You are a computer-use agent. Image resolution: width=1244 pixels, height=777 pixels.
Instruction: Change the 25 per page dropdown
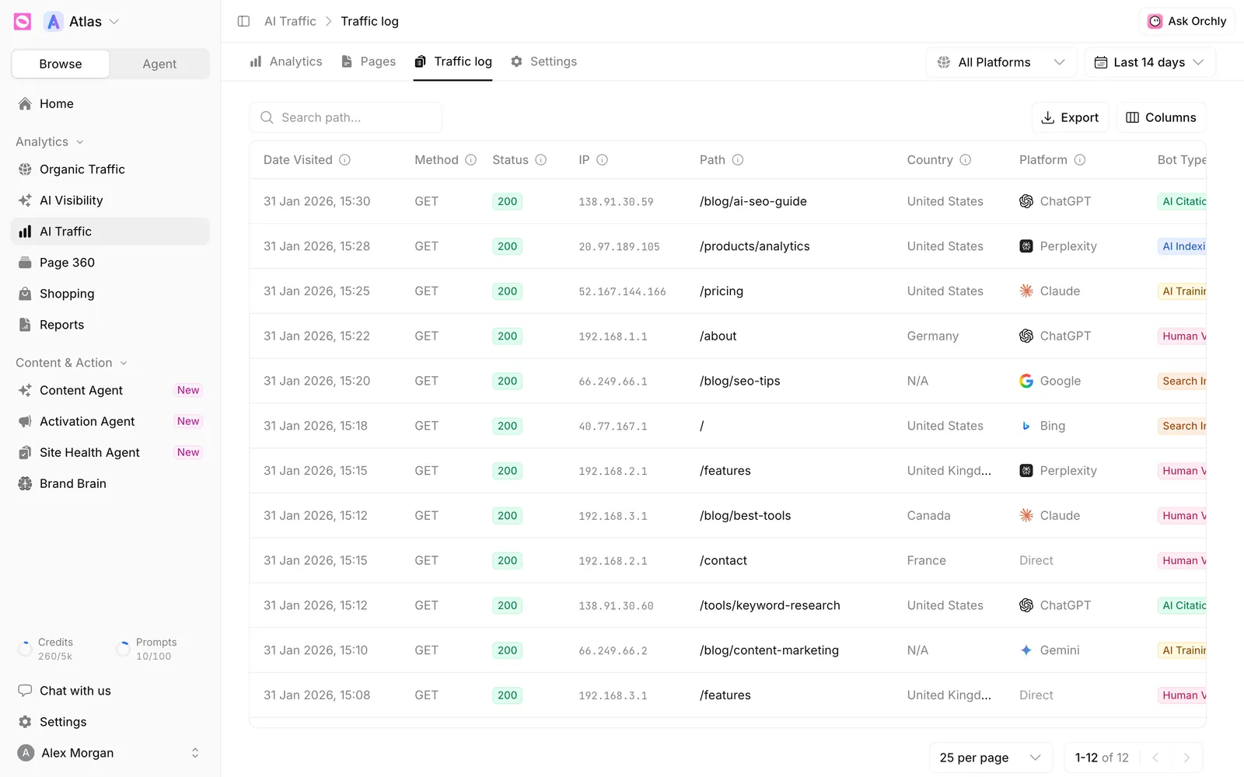click(991, 758)
